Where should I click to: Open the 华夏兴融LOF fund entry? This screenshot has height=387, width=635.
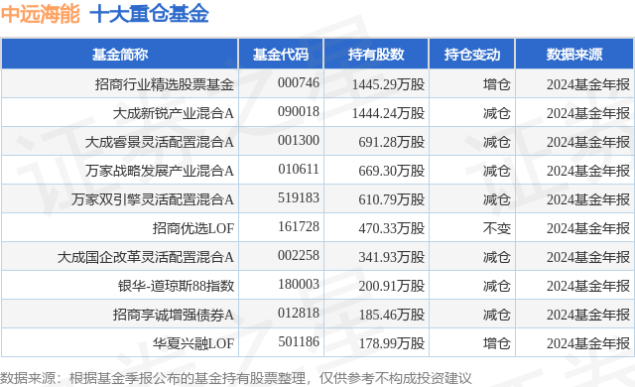tap(193, 343)
